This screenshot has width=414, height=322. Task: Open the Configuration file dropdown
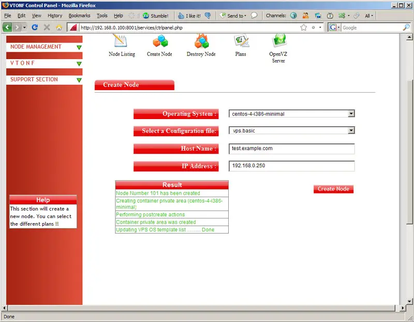pos(351,130)
